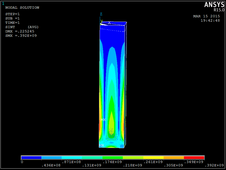Click the Z axis label of the triad
226x170 pixels.
pos(101,14)
